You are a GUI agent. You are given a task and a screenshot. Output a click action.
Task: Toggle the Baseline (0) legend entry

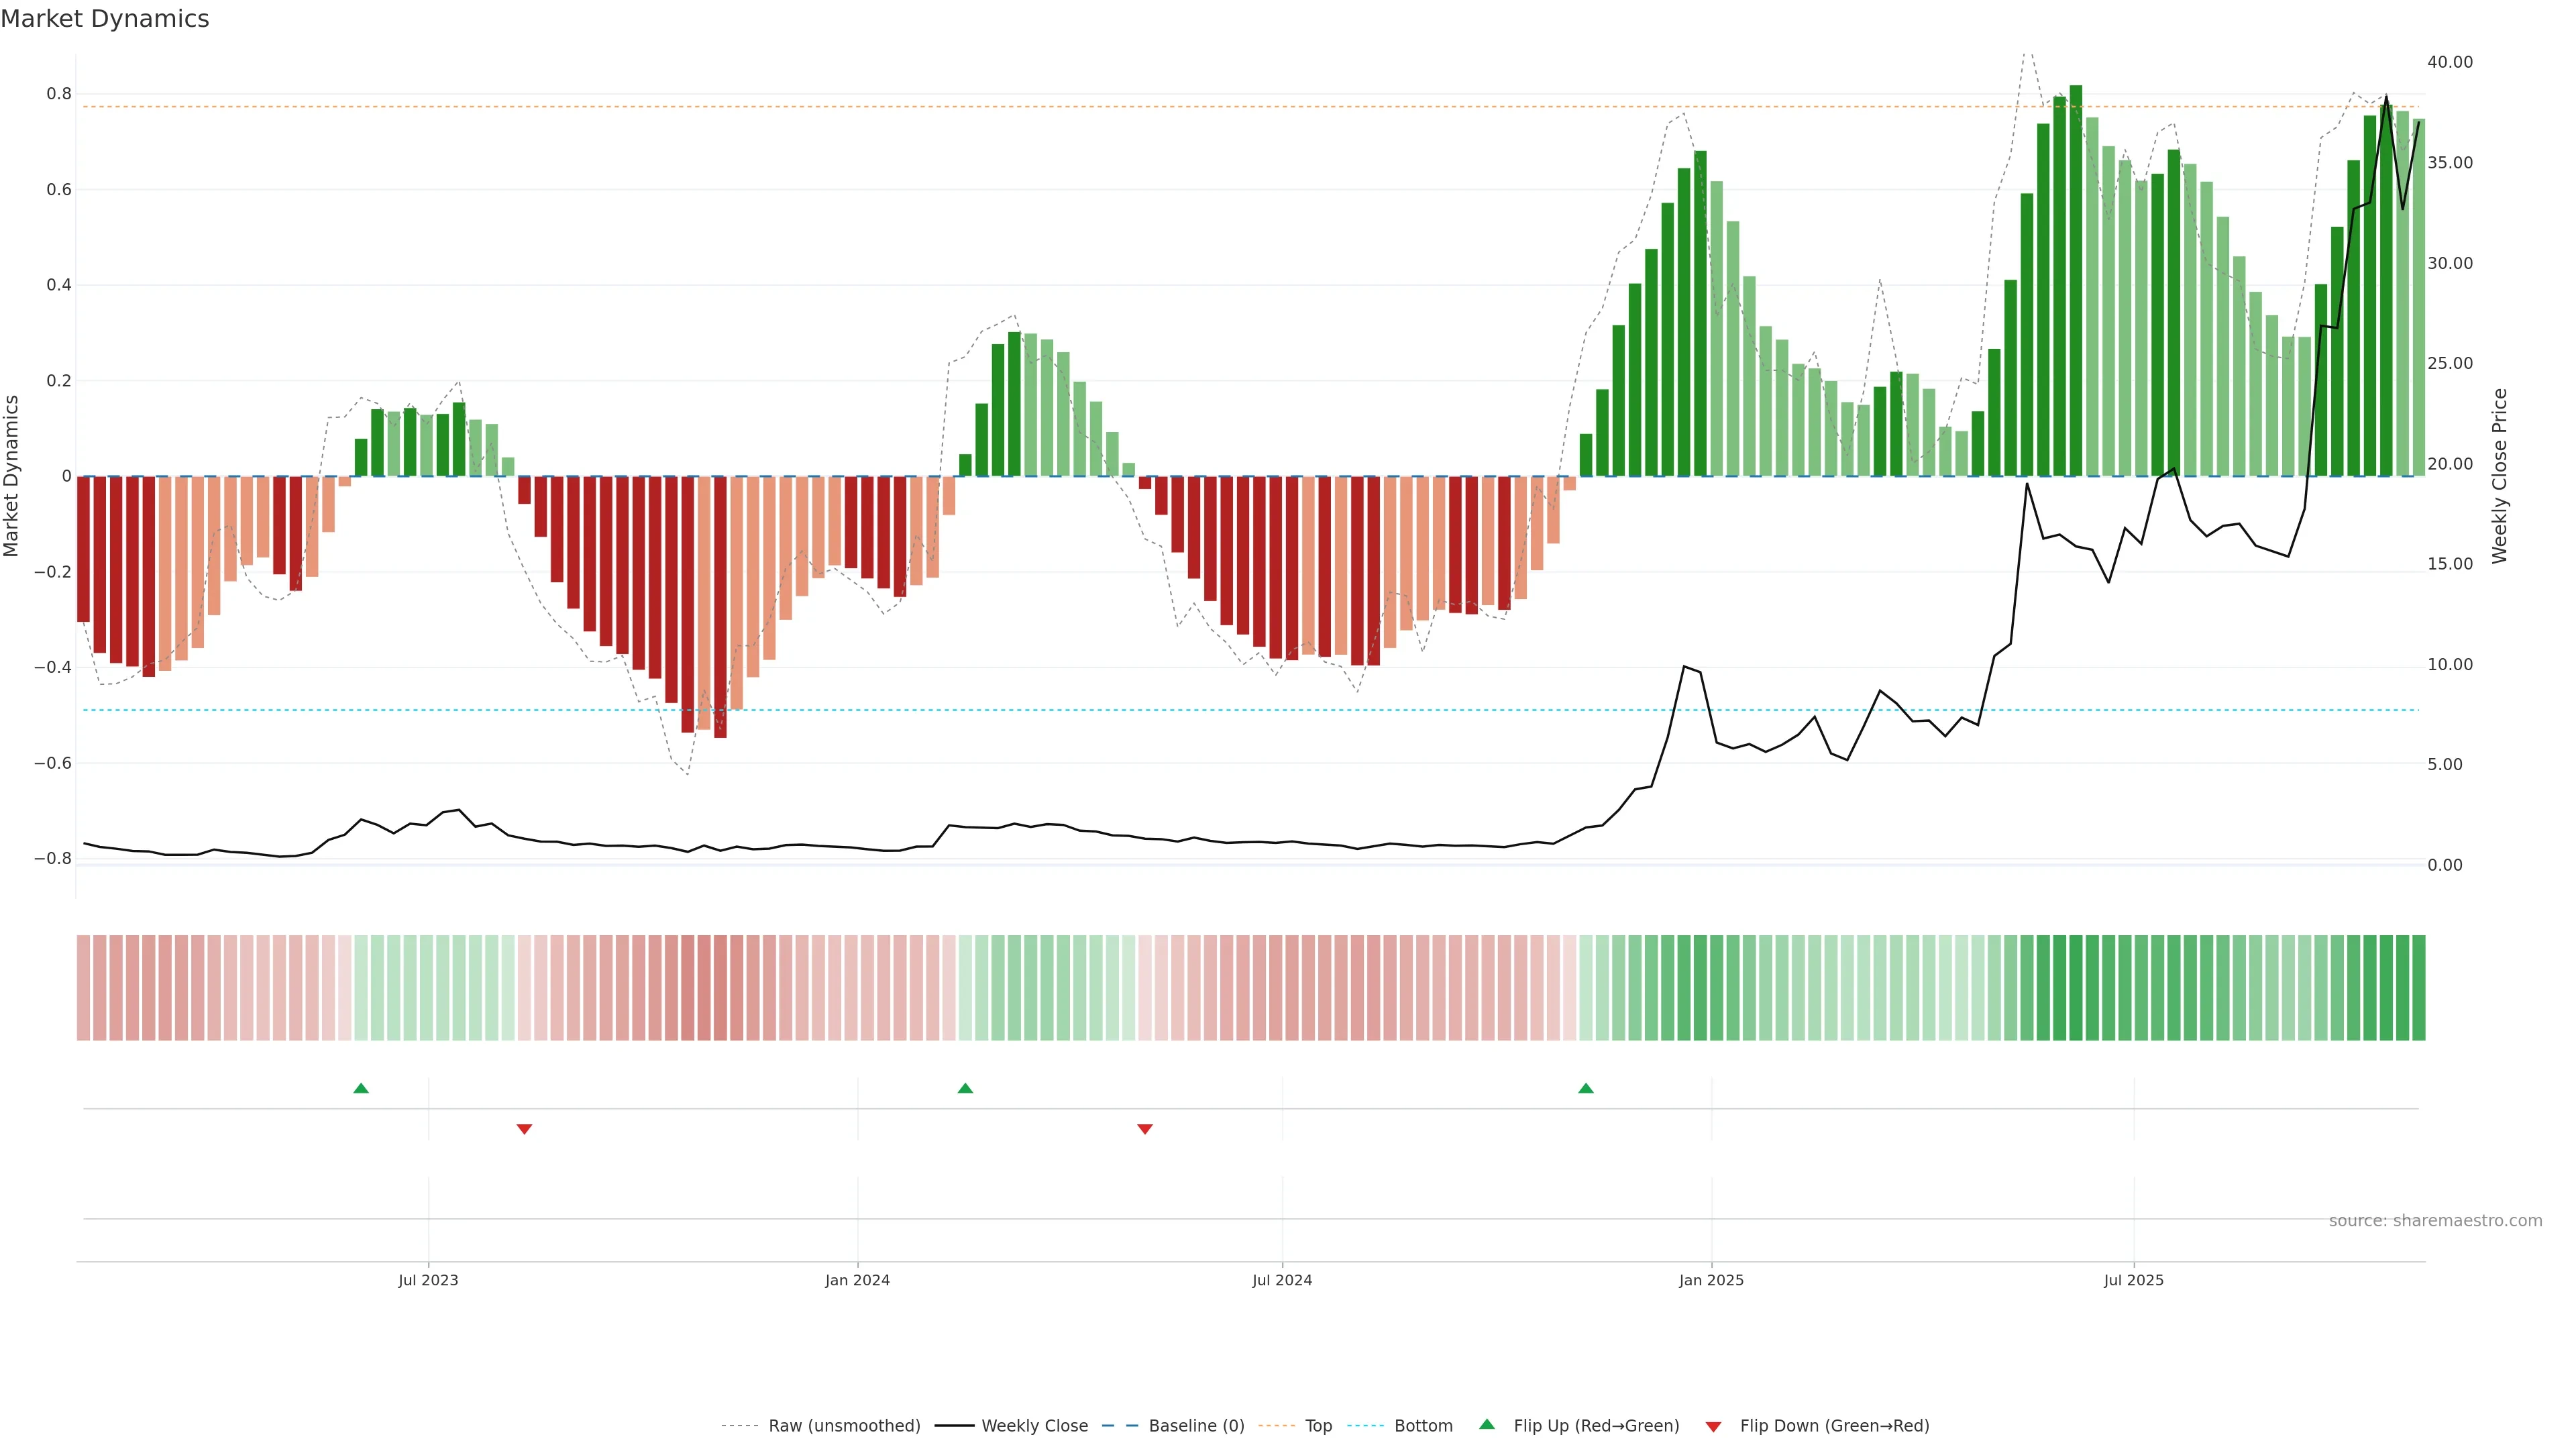(1196, 1426)
